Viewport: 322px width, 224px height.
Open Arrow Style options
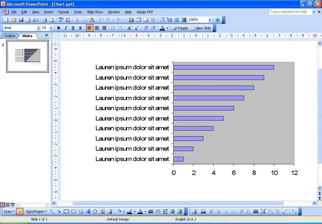[x=165, y=211]
